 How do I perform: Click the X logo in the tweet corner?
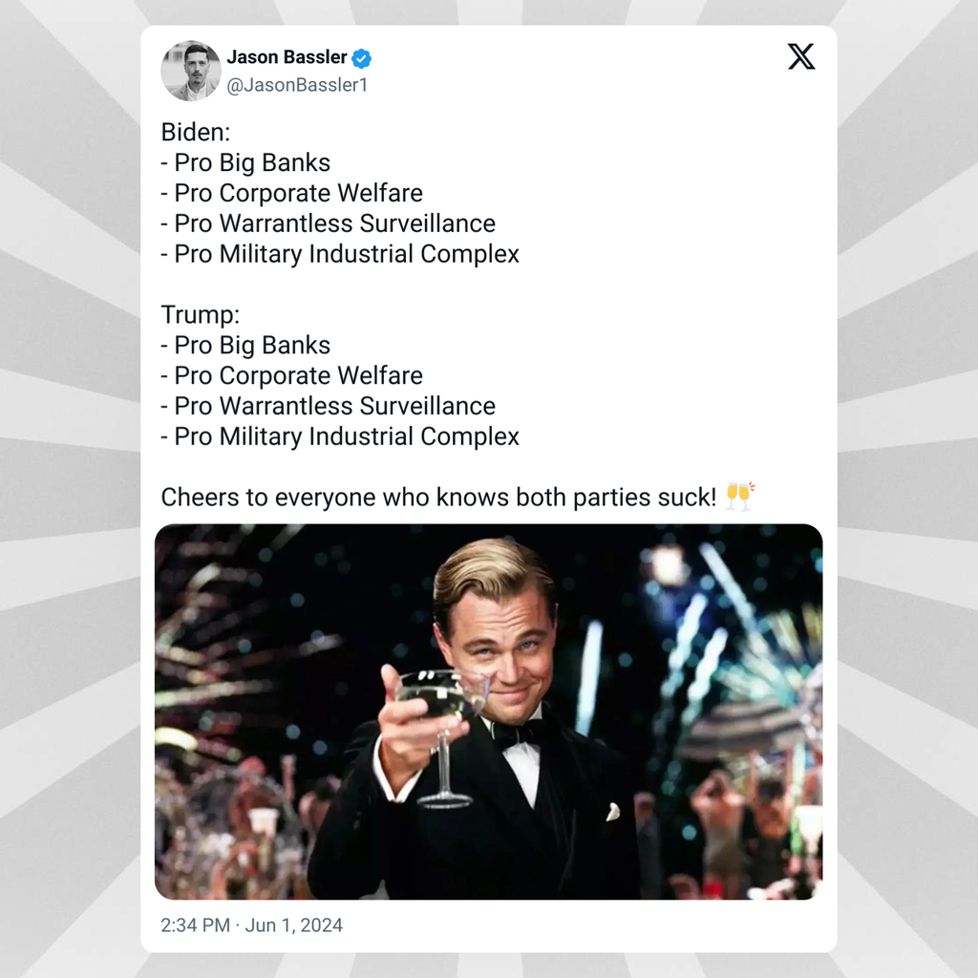coord(801,57)
